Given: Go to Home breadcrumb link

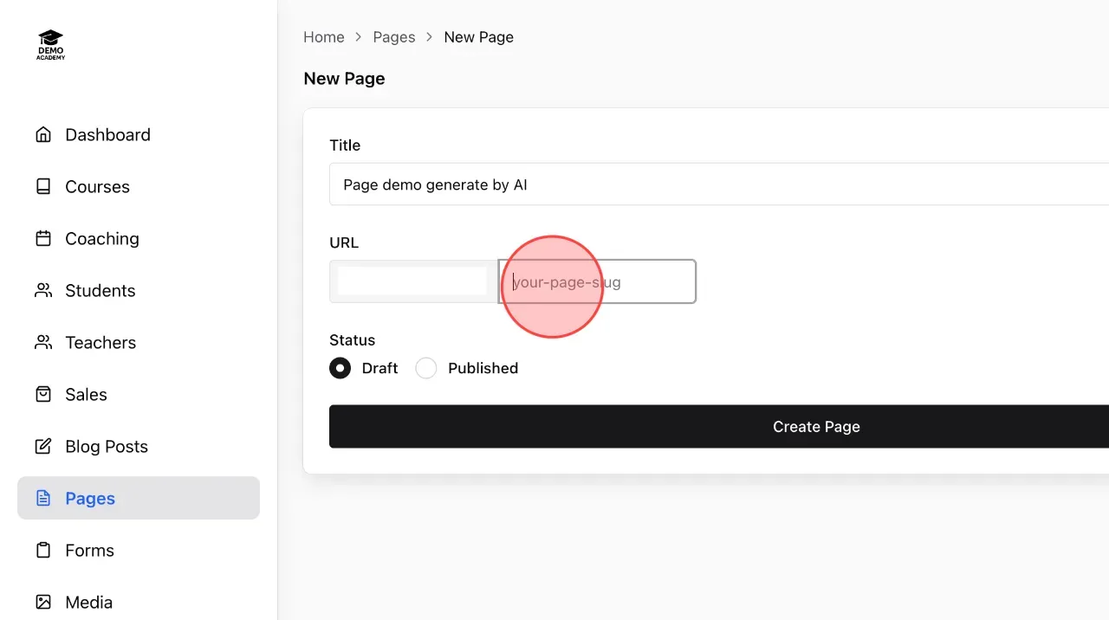Looking at the screenshot, I should point(324,37).
